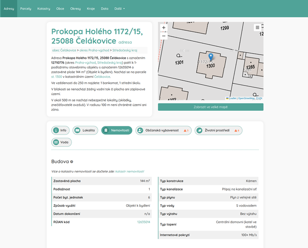This screenshot has height=248, width=308.
Task: Show the Životní prostředí section
Action: tap(218, 130)
